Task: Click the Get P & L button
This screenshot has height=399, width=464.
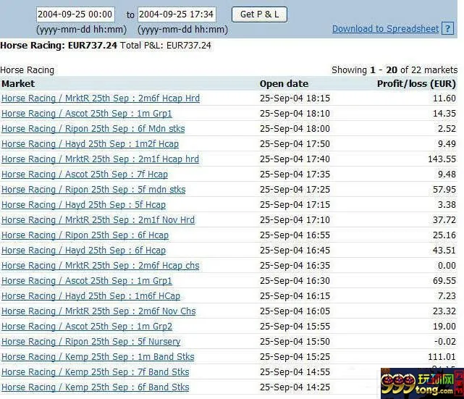Action: point(259,14)
